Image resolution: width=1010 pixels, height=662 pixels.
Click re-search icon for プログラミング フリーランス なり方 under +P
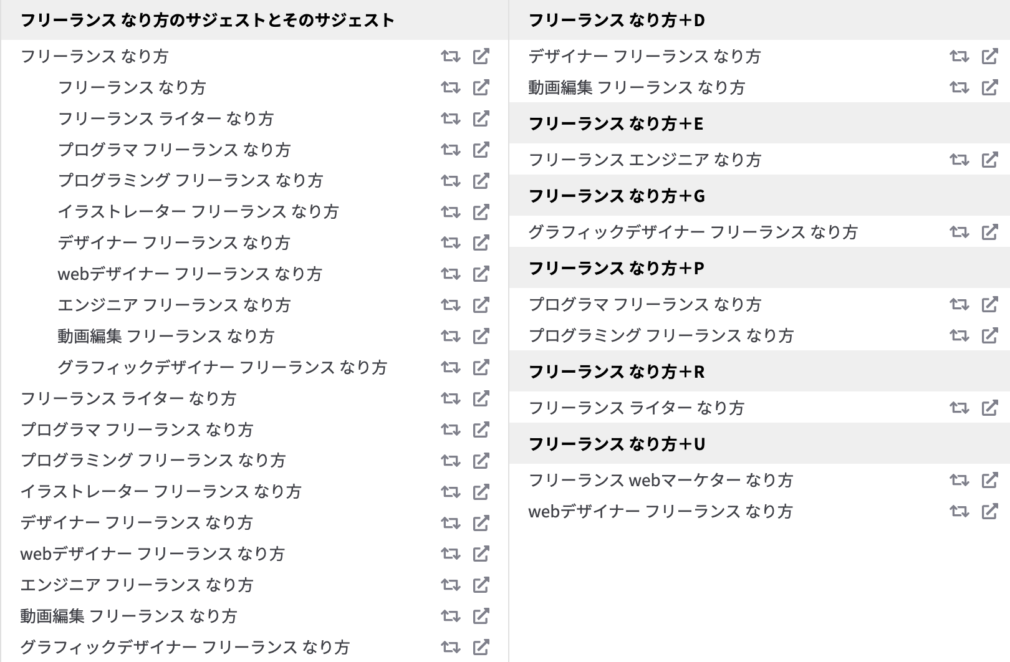pos(959,336)
